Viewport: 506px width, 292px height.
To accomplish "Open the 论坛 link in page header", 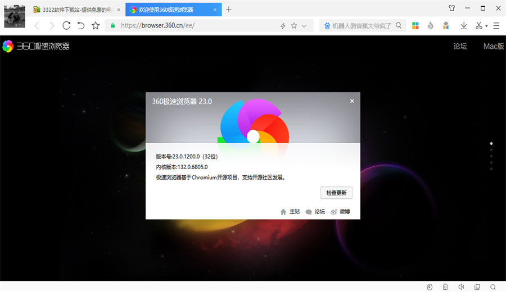I will [x=460, y=46].
